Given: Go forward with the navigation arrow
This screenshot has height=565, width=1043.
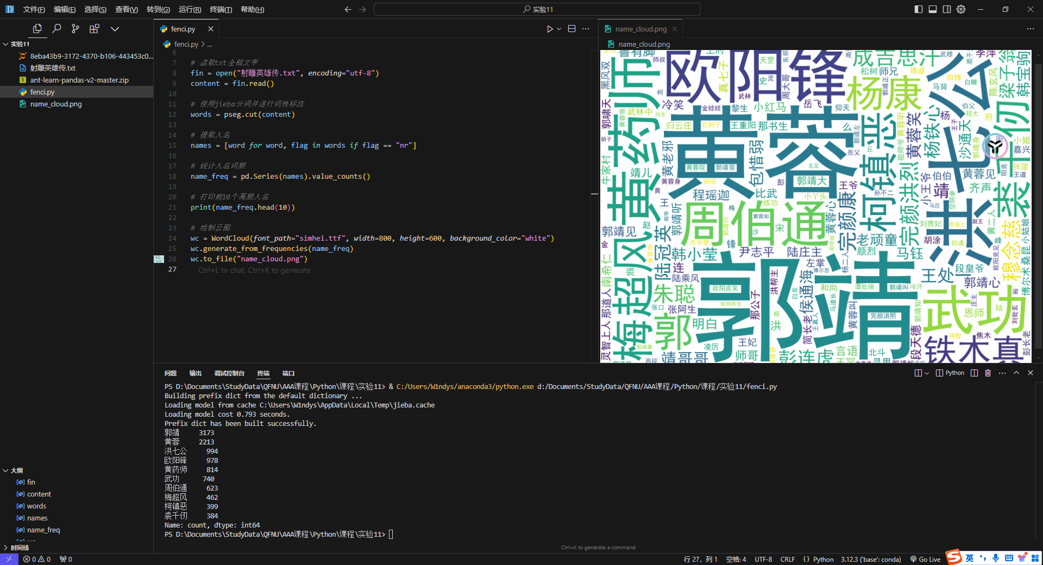Looking at the screenshot, I should (x=362, y=9).
